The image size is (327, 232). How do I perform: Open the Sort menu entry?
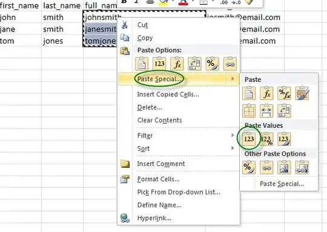click(x=144, y=148)
